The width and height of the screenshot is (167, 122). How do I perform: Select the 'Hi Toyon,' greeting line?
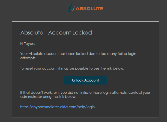coord(28,44)
